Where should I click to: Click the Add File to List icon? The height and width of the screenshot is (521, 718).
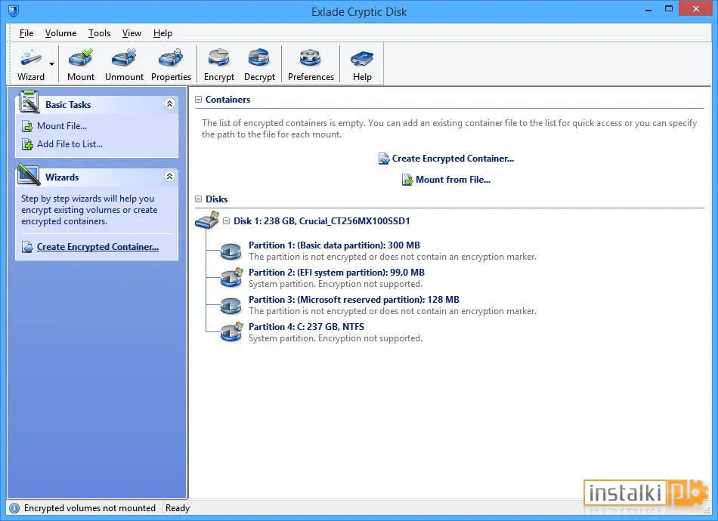pos(27,144)
